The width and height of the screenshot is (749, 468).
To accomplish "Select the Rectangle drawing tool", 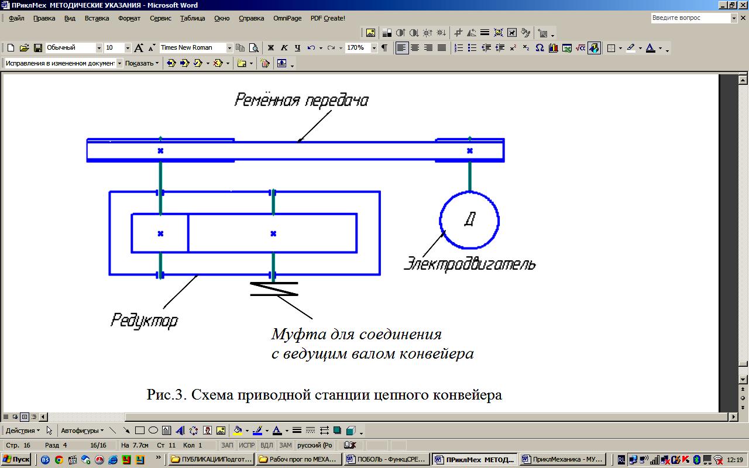I will click(140, 431).
